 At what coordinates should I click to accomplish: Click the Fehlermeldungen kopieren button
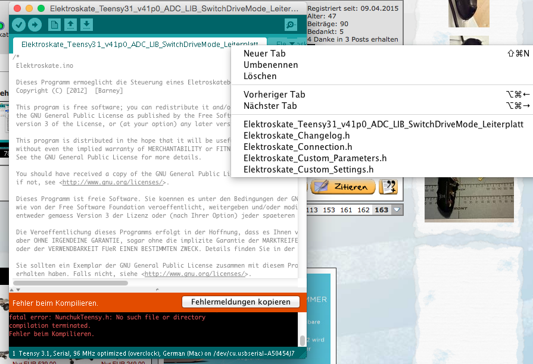coord(241,302)
